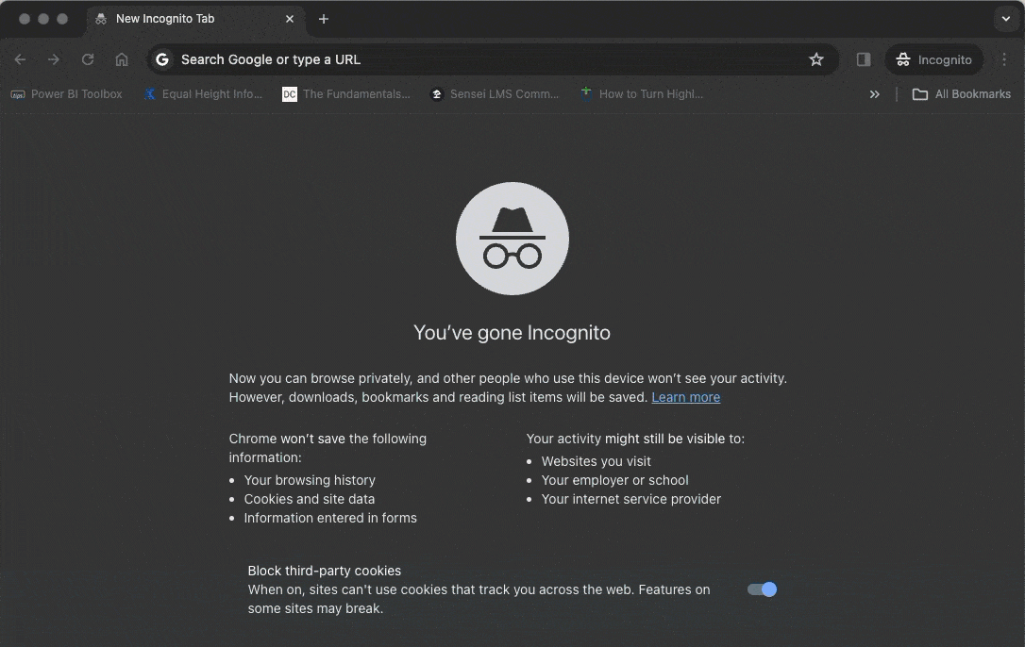Viewport: 1025px width, 647px height.
Task: Follow the Learn more link
Action: pos(686,397)
